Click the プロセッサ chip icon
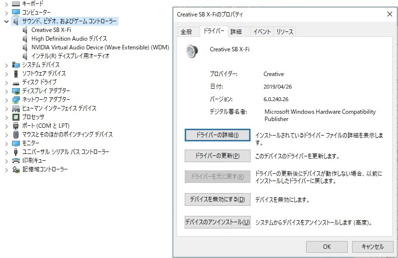Viewport: 398px width, 258px height. coord(16,117)
